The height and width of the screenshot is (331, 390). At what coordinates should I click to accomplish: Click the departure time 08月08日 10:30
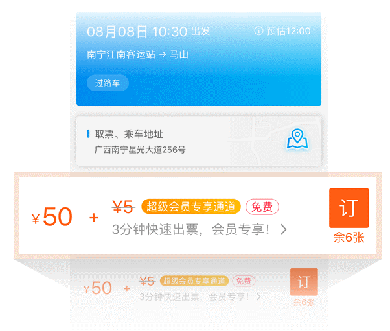pyautogui.click(x=137, y=31)
